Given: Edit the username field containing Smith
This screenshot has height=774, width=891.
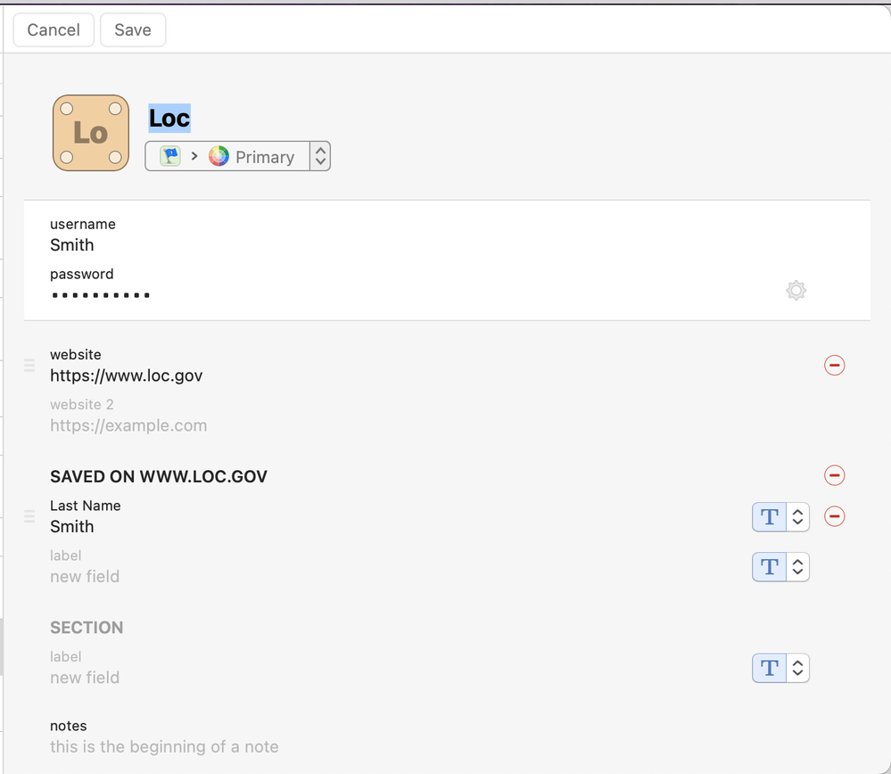Looking at the screenshot, I should point(72,245).
